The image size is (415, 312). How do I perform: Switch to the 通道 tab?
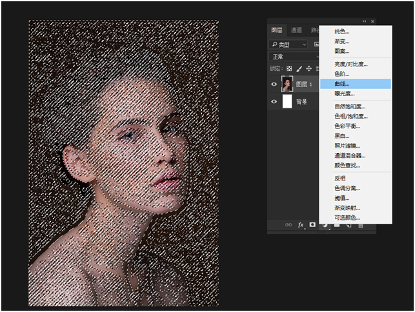pos(296,30)
